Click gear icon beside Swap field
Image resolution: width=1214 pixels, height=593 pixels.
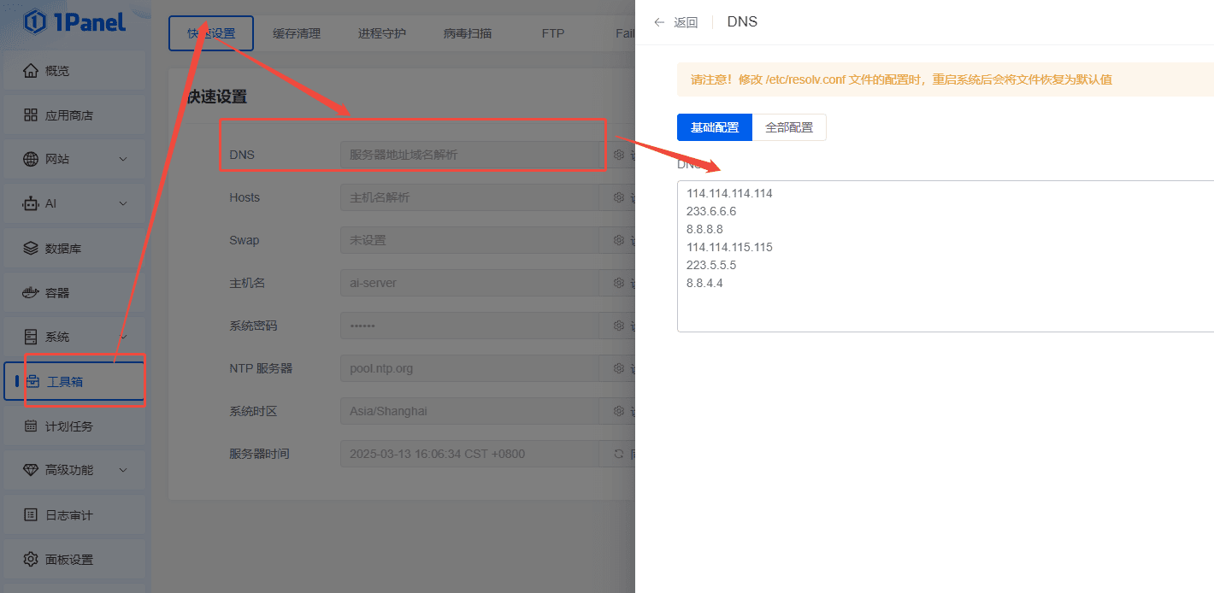(x=619, y=240)
